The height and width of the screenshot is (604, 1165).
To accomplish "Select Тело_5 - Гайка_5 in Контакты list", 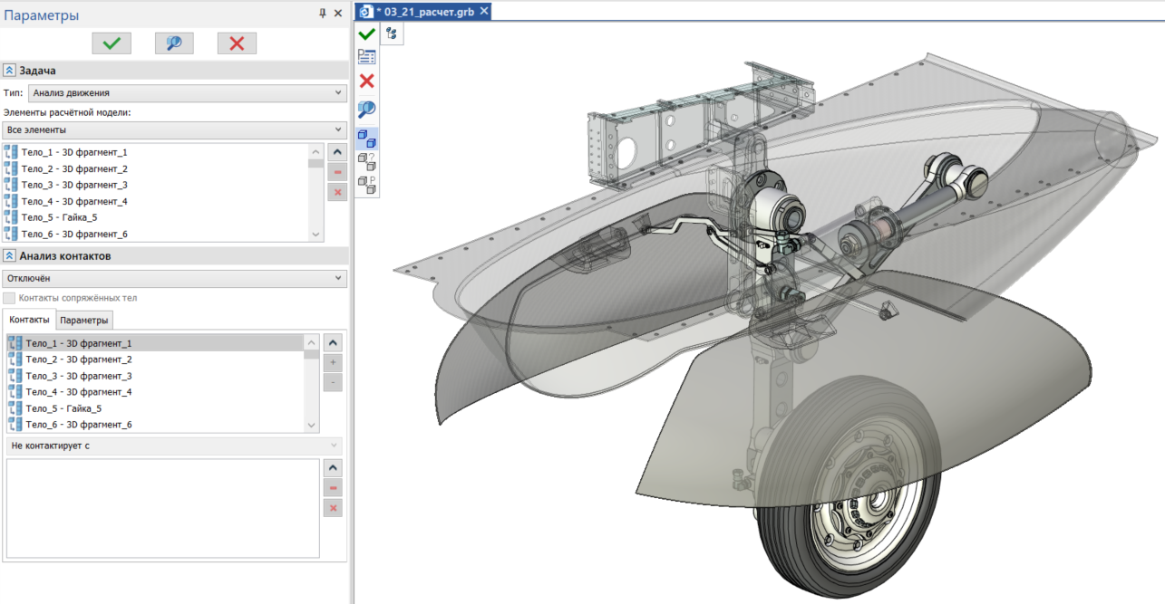I will coord(63,408).
